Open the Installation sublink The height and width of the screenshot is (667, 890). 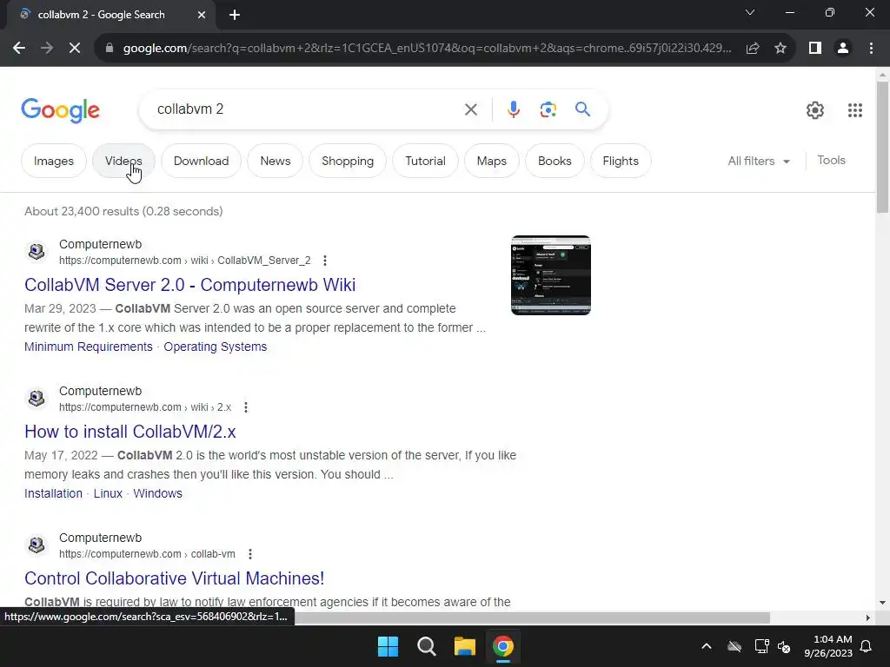coord(53,493)
